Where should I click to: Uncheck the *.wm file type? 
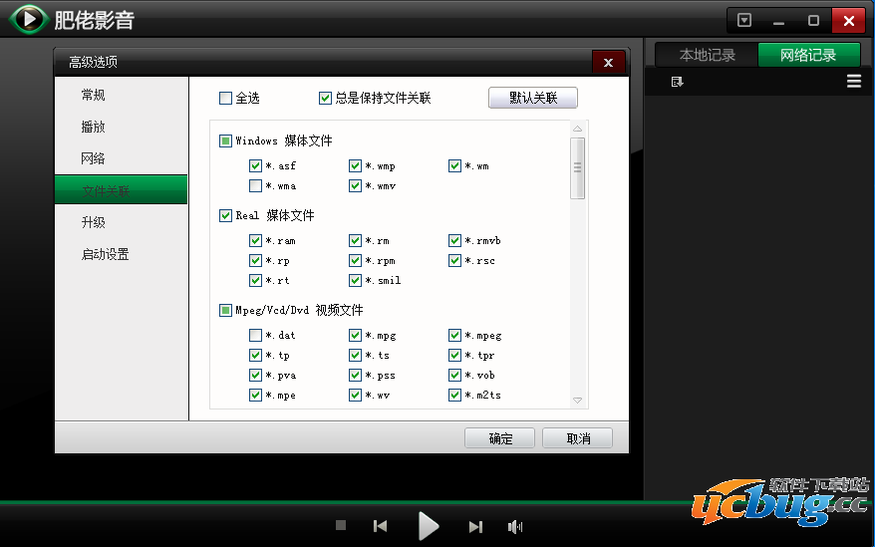[454, 165]
